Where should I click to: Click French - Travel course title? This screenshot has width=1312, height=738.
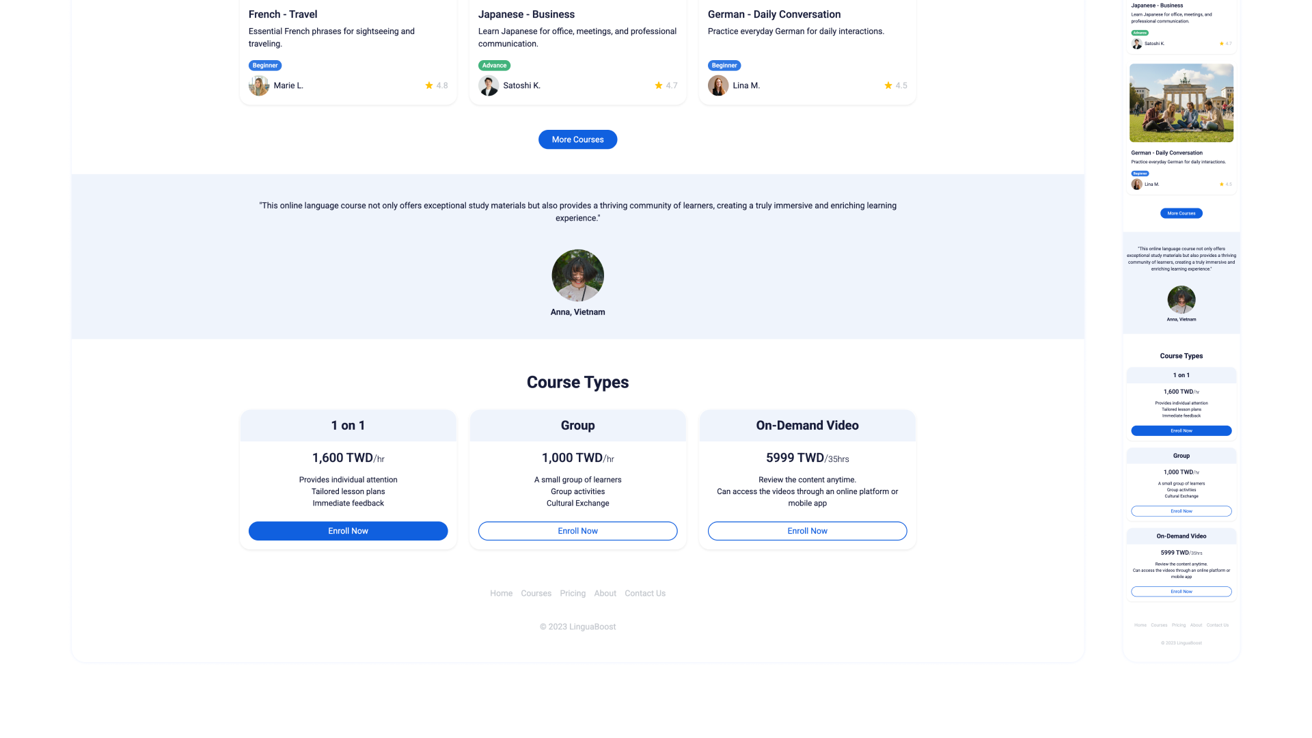coord(283,14)
